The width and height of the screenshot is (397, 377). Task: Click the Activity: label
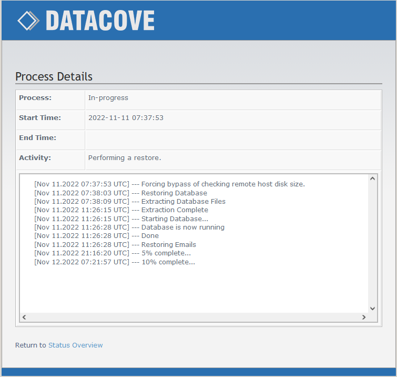[x=35, y=157]
